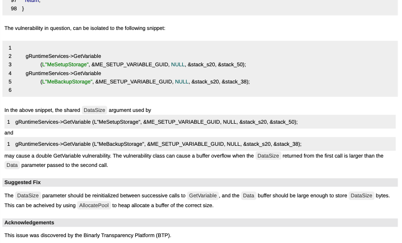Viewport: 402px width, 243px height.
Task: Click the DataSize code tag after 'the shared'
Action: coord(94,110)
